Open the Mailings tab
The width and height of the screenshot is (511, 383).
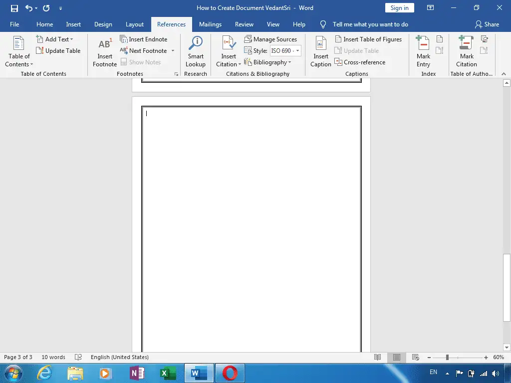click(210, 24)
